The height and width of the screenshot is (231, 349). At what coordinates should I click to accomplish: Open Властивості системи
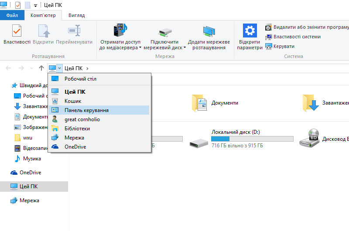[x=293, y=37]
